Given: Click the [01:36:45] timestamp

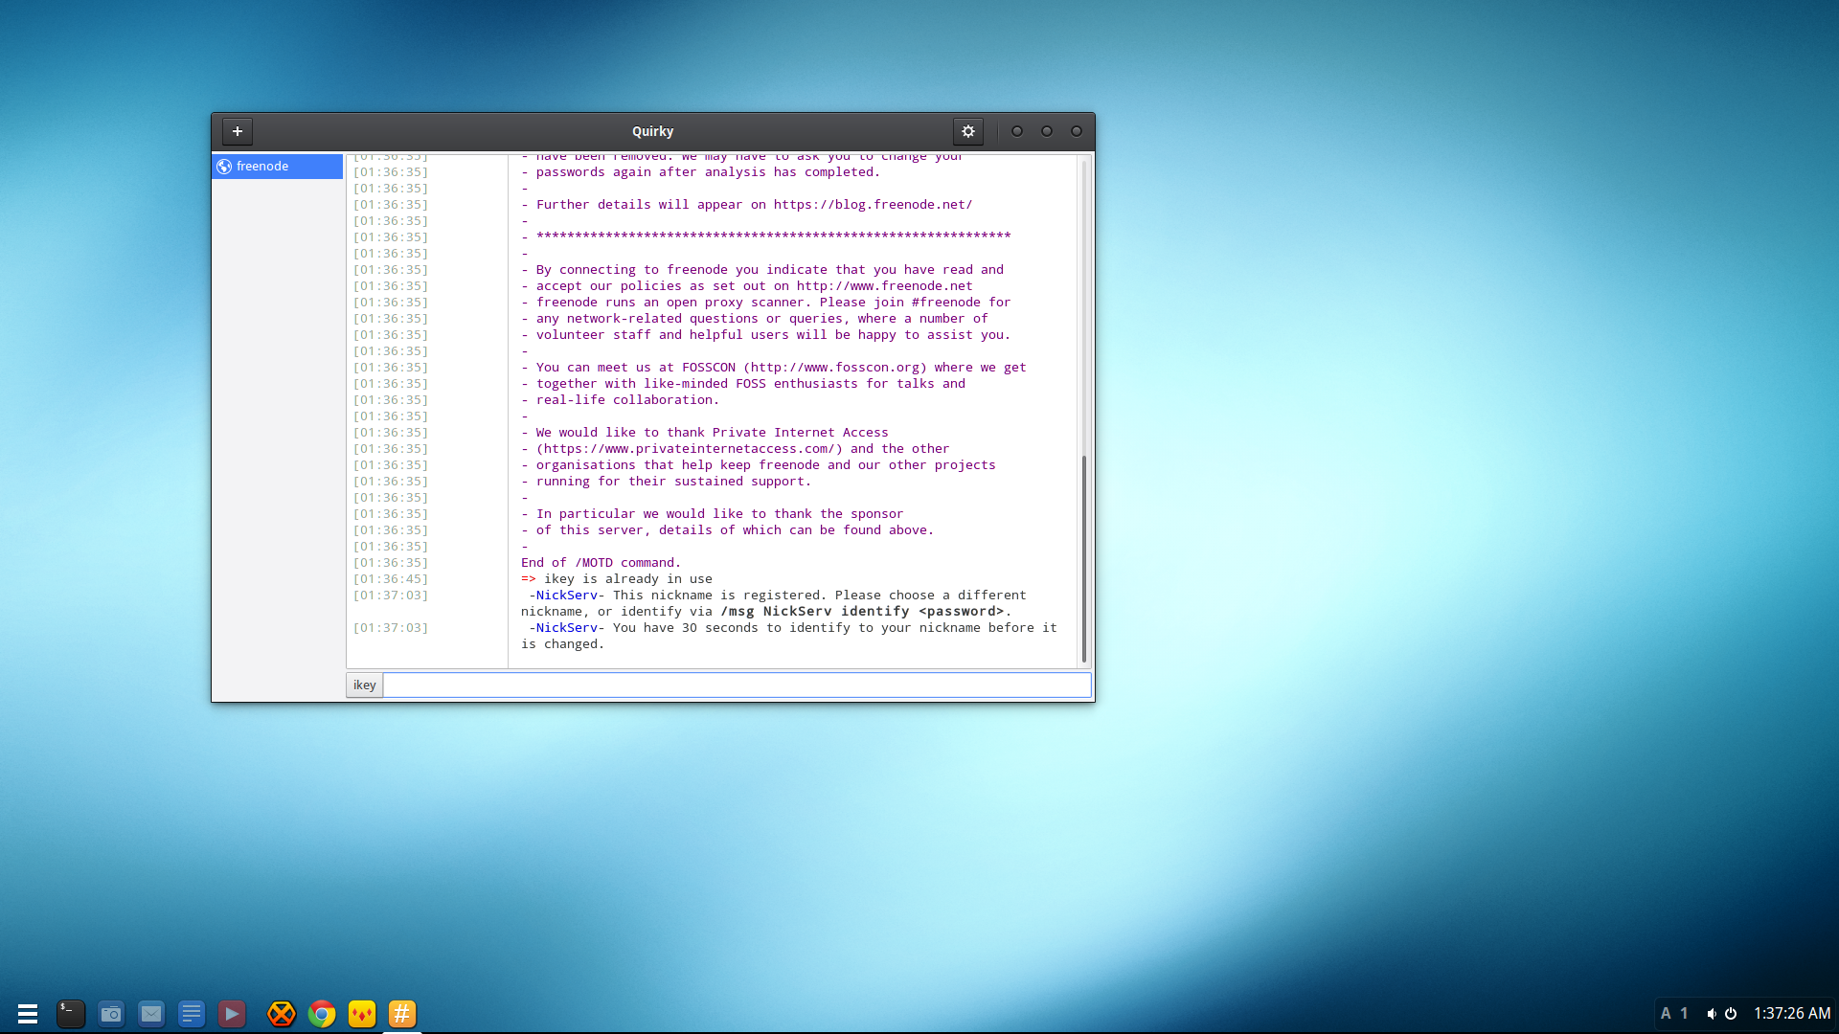Looking at the screenshot, I should pos(391,578).
